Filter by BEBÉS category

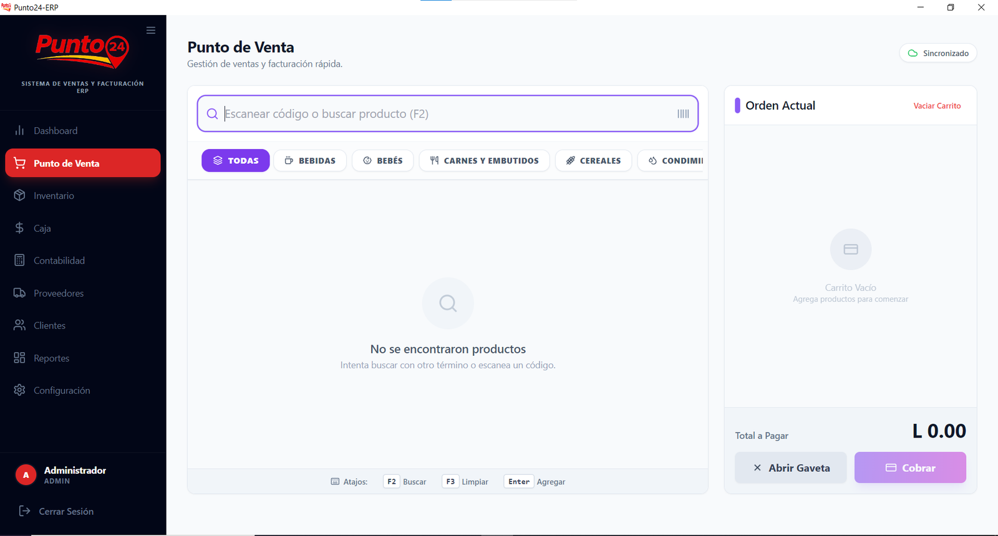point(382,160)
